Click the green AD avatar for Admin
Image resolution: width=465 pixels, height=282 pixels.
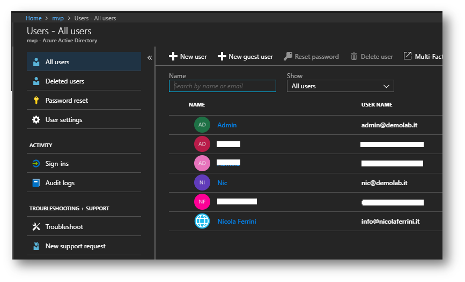202,125
